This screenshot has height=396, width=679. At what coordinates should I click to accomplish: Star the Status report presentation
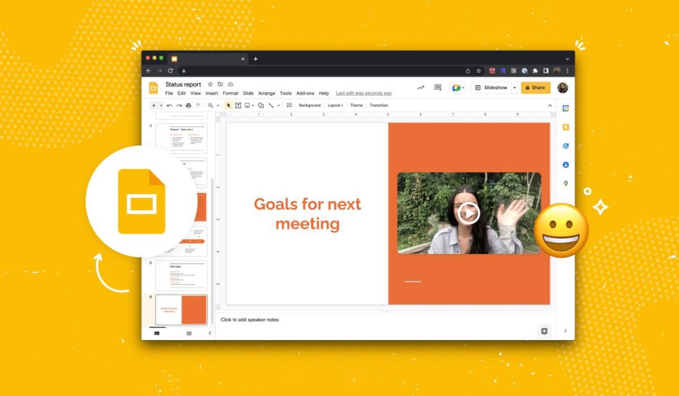(x=210, y=84)
